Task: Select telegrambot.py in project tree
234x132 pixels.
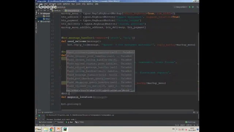Action: click(x=46, y=19)
